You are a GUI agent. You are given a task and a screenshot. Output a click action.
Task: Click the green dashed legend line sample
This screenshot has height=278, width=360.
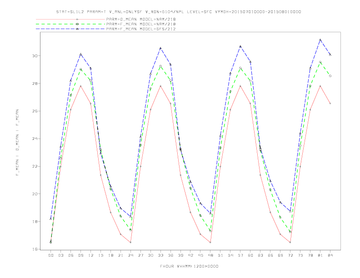point(70,24)
